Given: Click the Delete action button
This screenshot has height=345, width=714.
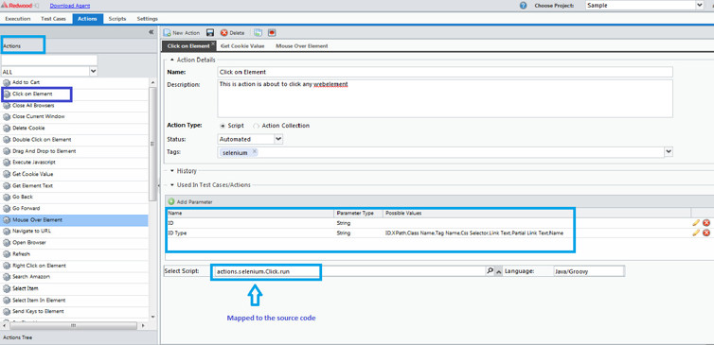Looking at the screenshot, I should click(x=233, y=33).
